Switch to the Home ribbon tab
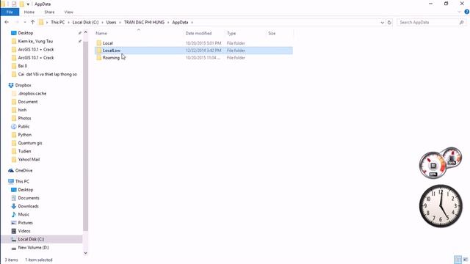Screen dimensions: 470x264 click(x=29, y=12)
